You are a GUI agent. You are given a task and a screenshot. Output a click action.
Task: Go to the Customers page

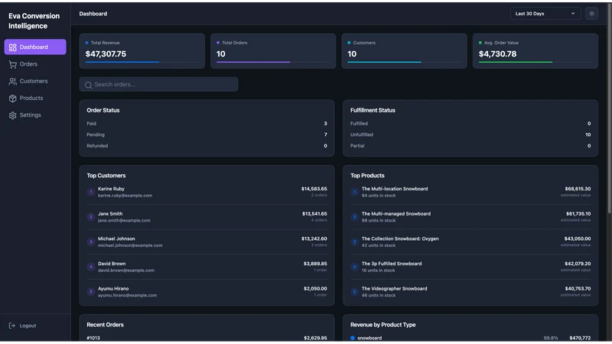[x=35, y=81]
